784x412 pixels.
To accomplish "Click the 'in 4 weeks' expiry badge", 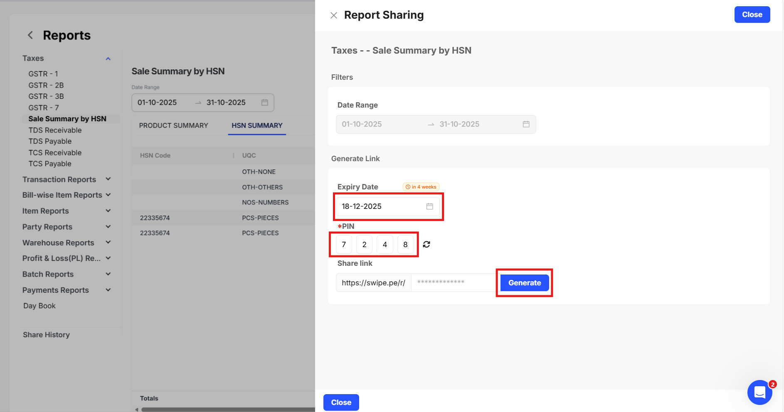I will coord(421,187).
